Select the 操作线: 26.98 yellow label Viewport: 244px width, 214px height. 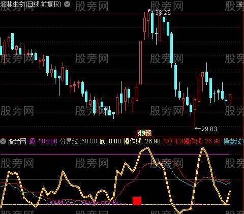[142, 141]
